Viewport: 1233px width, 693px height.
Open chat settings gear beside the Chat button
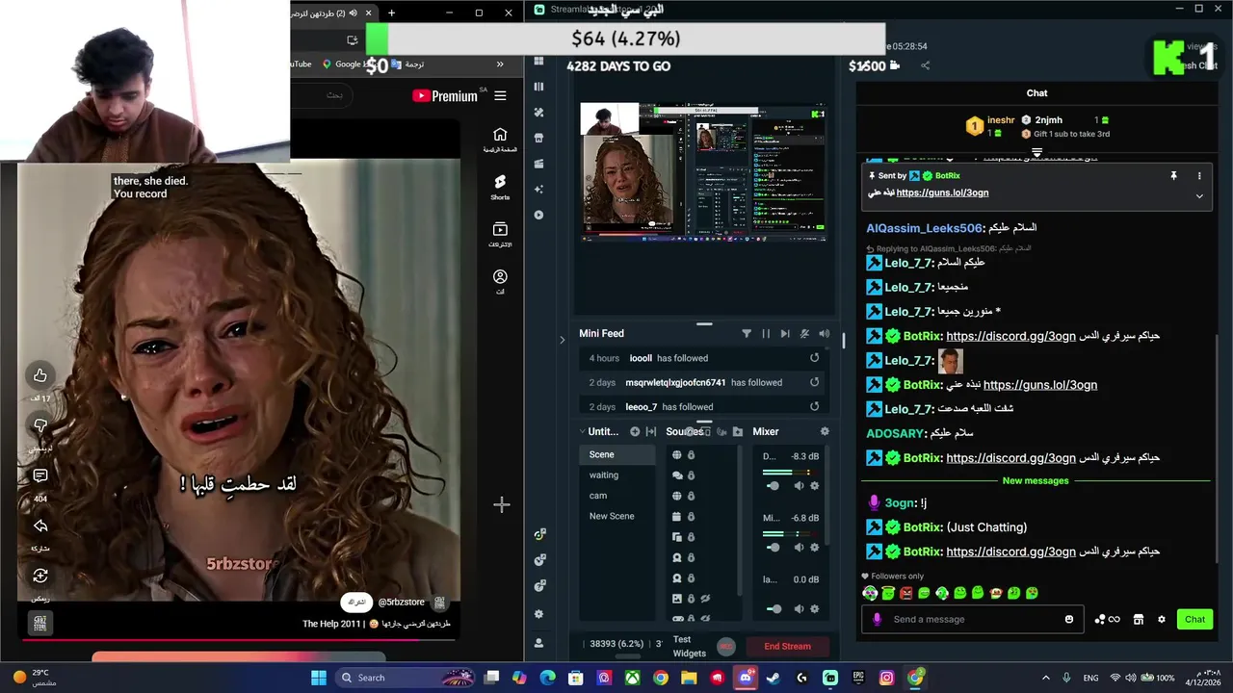point(1162,619)
